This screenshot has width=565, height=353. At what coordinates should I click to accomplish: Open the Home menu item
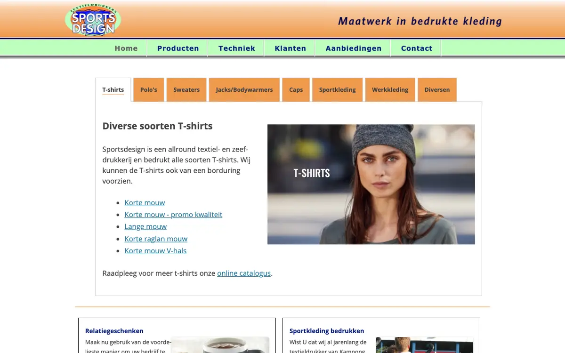126,48
